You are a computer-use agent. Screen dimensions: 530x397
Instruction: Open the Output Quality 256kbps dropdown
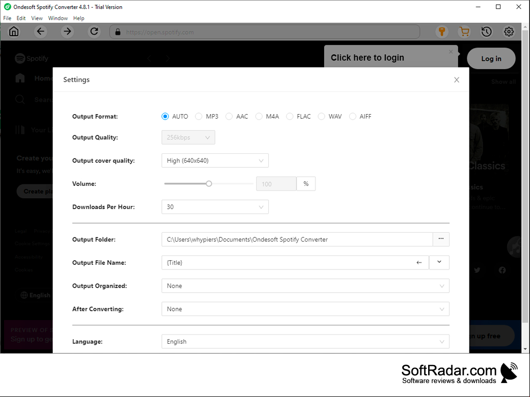pyautogui.click(x=188, y=137)
